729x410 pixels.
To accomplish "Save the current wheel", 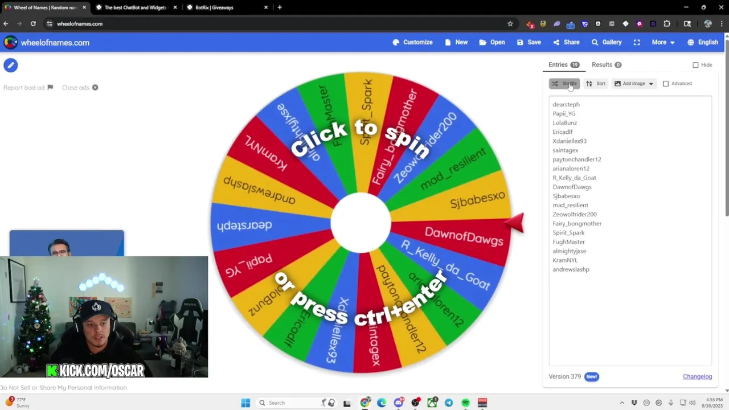I will point(529,42).
